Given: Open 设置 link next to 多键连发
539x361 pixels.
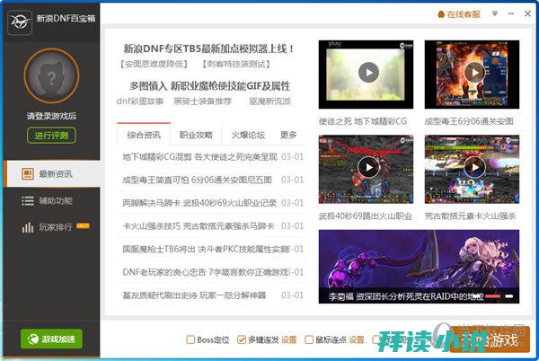Looking at the screenshot, I should tap(289, 339).
